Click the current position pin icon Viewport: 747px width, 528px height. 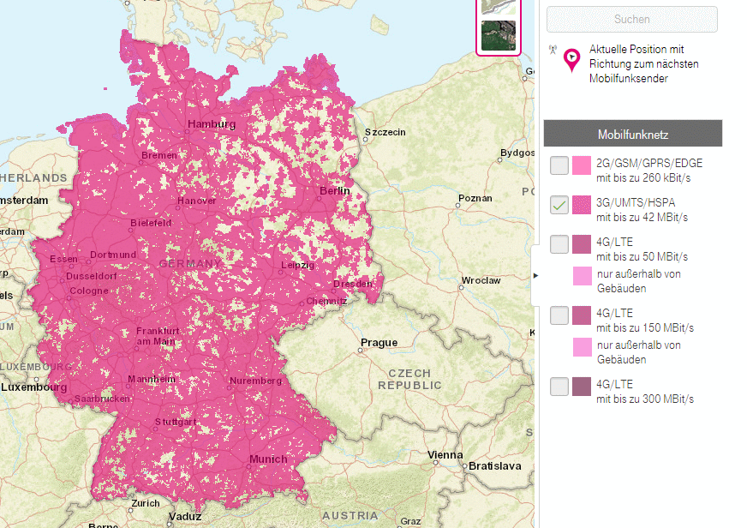pyautogui.click(x=571, y=60)
